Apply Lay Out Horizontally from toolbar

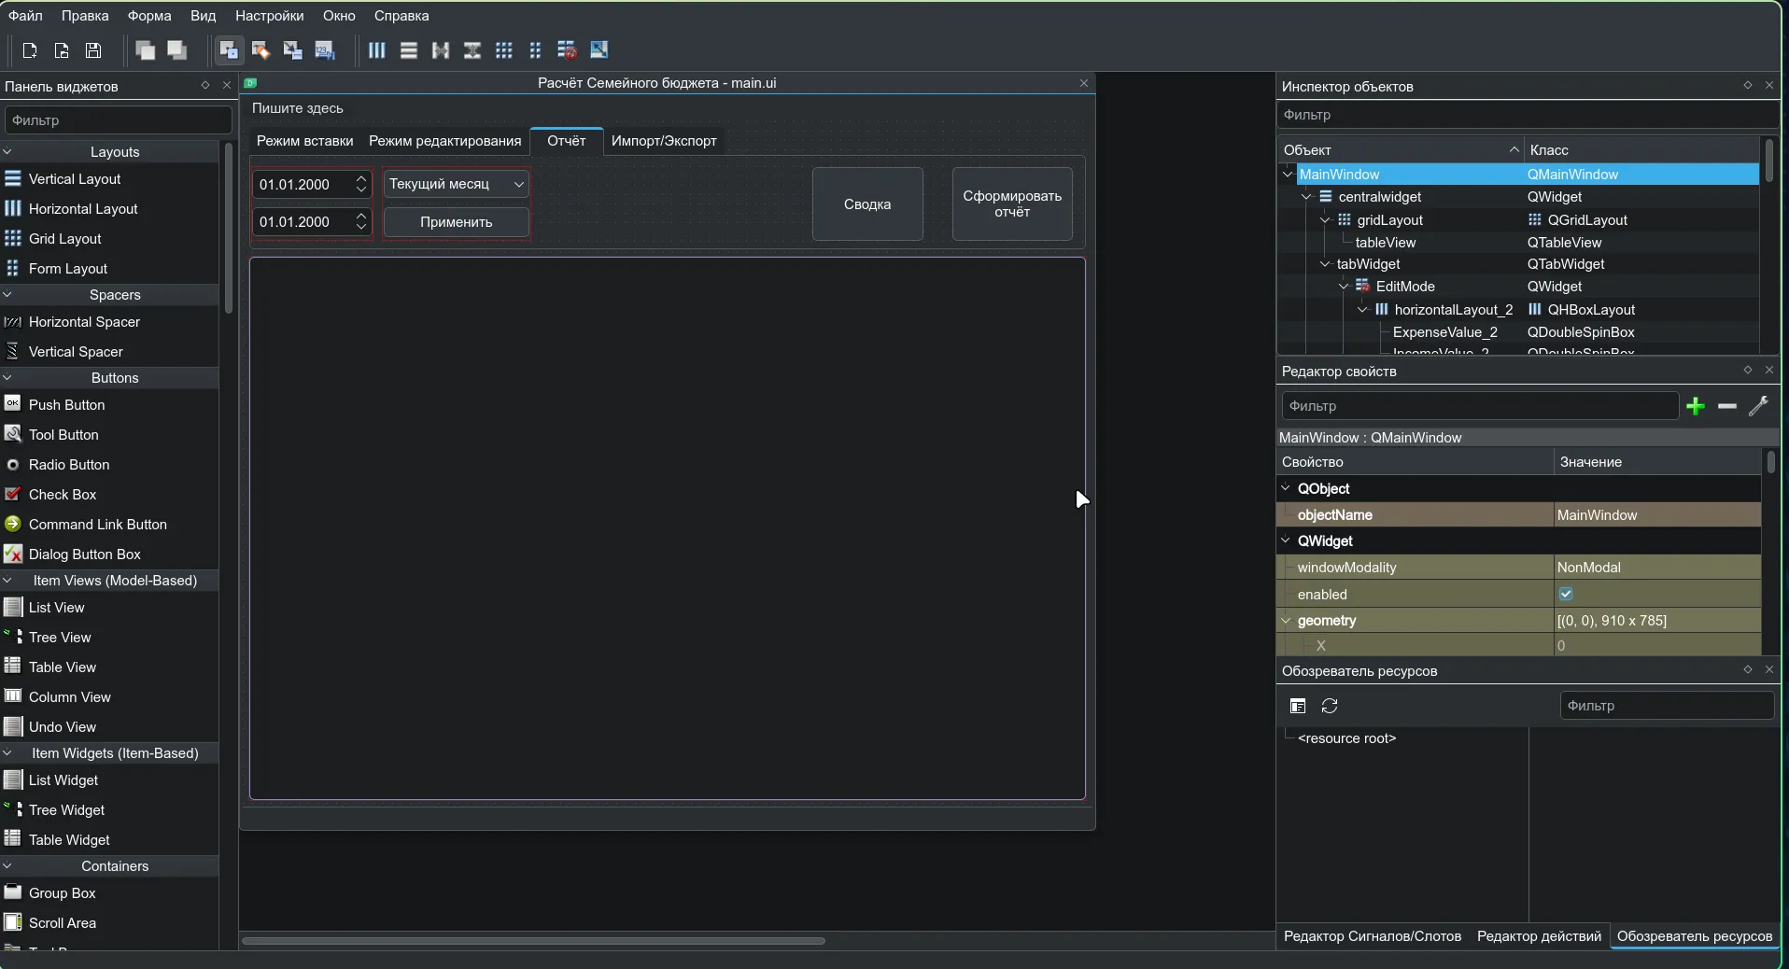point(376,50)
